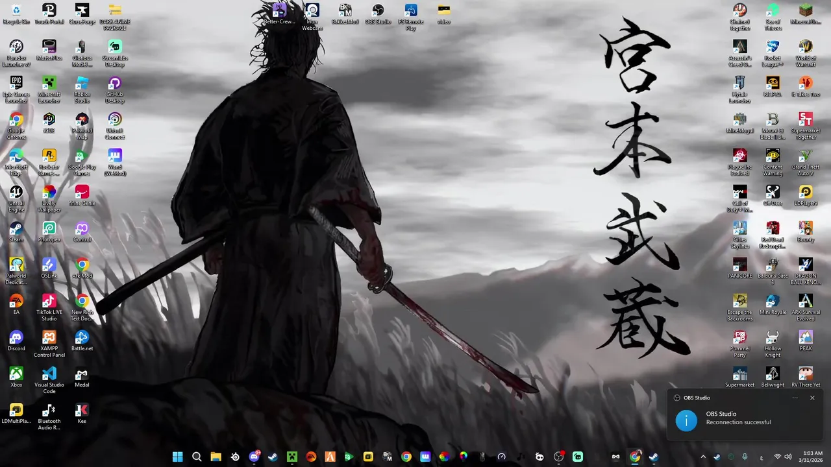Screen dimensions: 831x467
Task: Open Palworld Dedicated server shortcut
Action: tap(16, 272)
